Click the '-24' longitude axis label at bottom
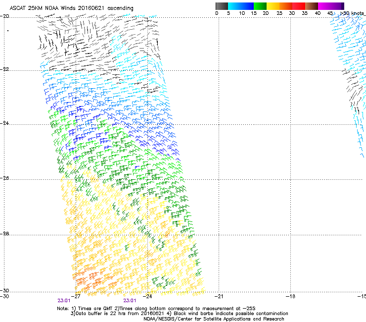This screenshot has height=322, width=366. pos(147,296)
